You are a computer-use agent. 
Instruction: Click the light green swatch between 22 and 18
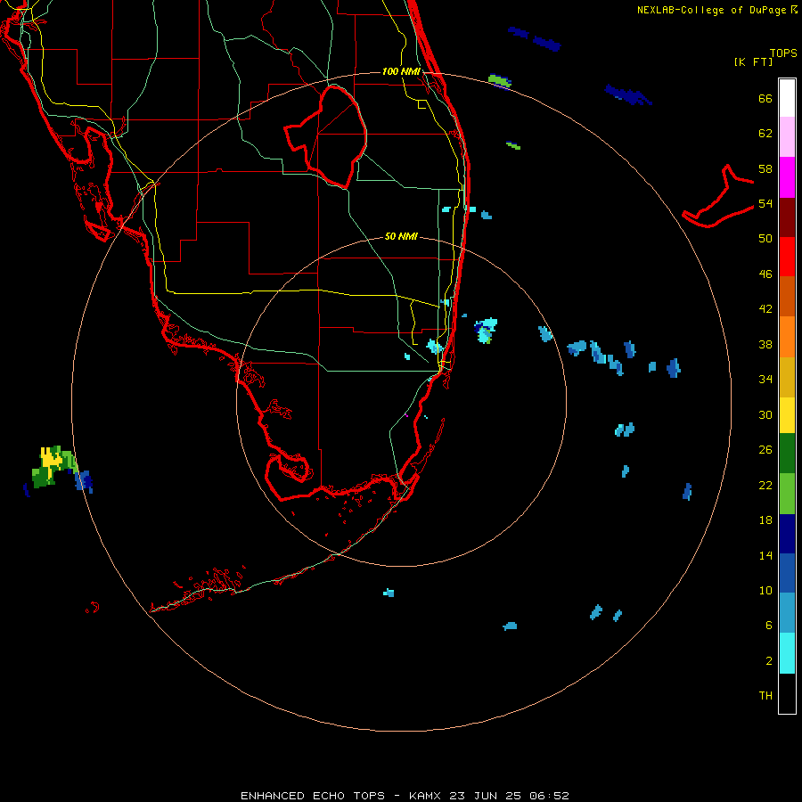[787, 494]
